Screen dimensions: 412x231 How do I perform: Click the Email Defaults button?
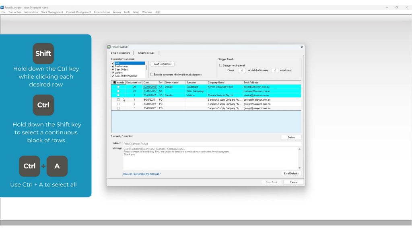coord(291,174)
